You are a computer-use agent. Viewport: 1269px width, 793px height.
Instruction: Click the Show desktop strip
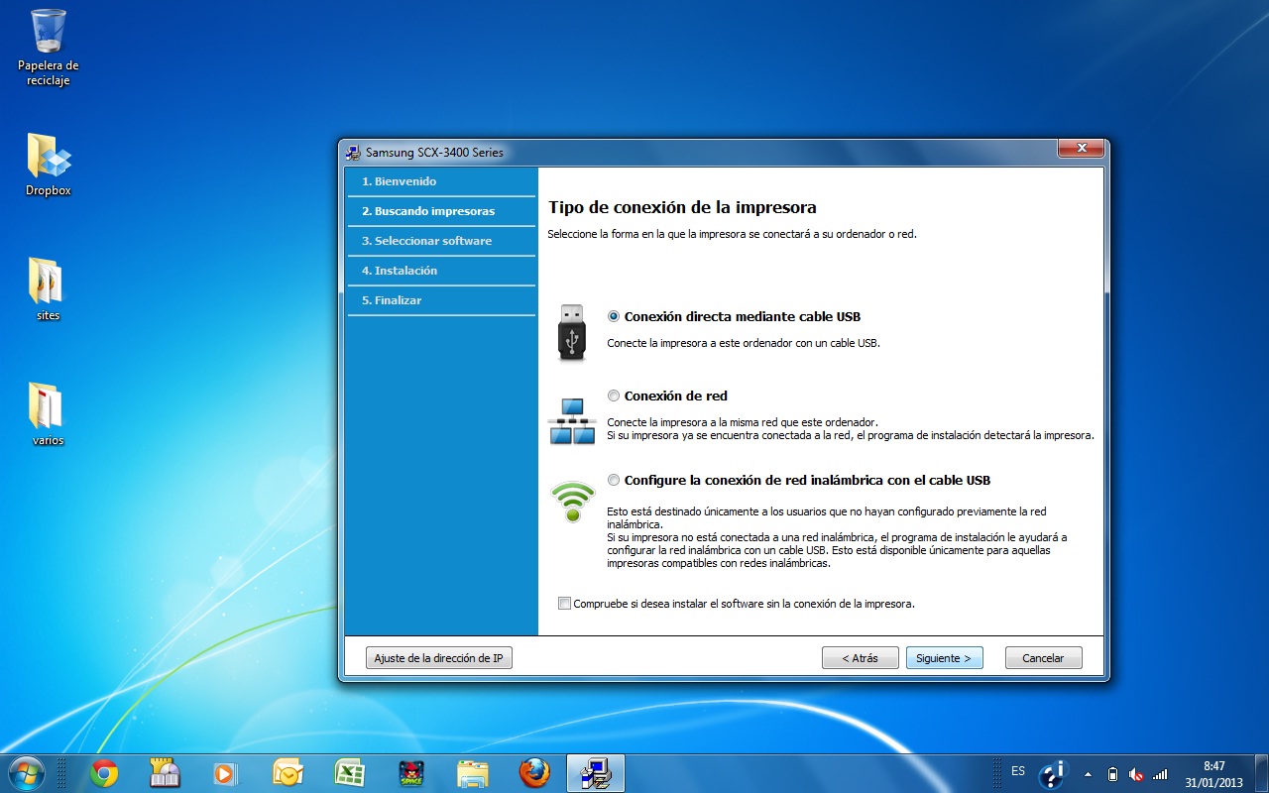[1261, 773]
